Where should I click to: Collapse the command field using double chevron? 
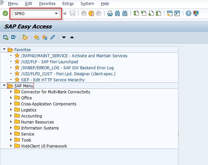pyautogui.click(x=65, y=13)
